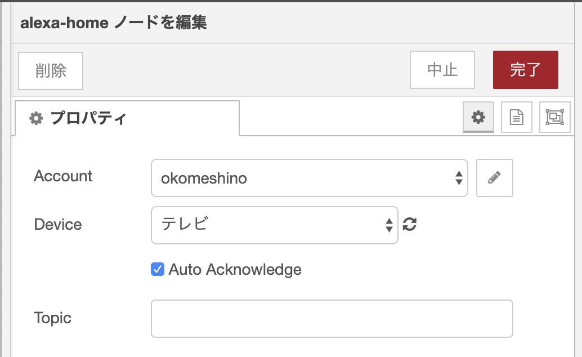The image size is (582, 357).
Task: Click gear icon inside プロパティ tab
Action: [36, 118]
